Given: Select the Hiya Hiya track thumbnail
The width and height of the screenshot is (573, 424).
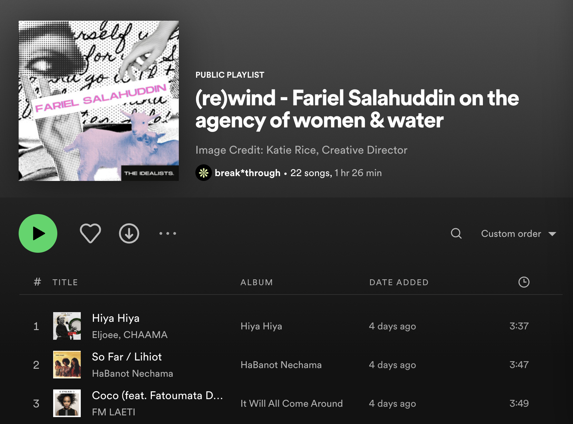Looking at the screenshot, I should point(67,326).
